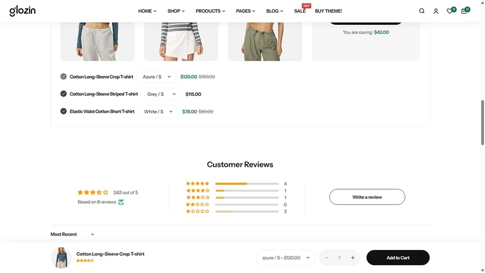Expand the PRODUCTS menu
Viewport: 485px width, 273px height.
pos(210,11)
